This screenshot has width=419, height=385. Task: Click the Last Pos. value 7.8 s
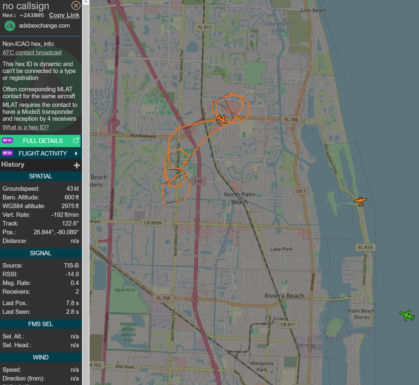point(73,303)
